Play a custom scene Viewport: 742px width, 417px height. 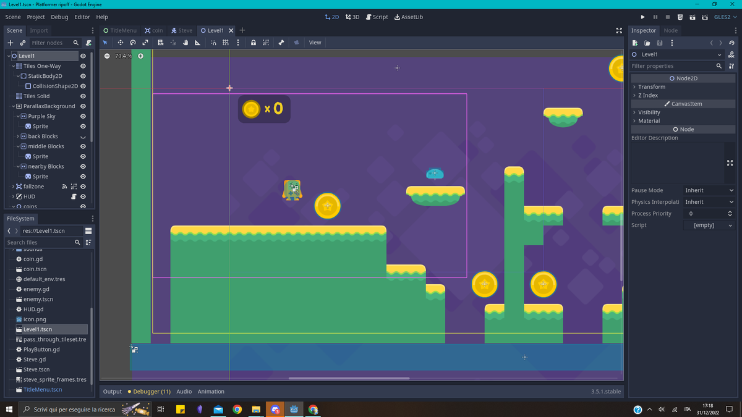(705, 17)
